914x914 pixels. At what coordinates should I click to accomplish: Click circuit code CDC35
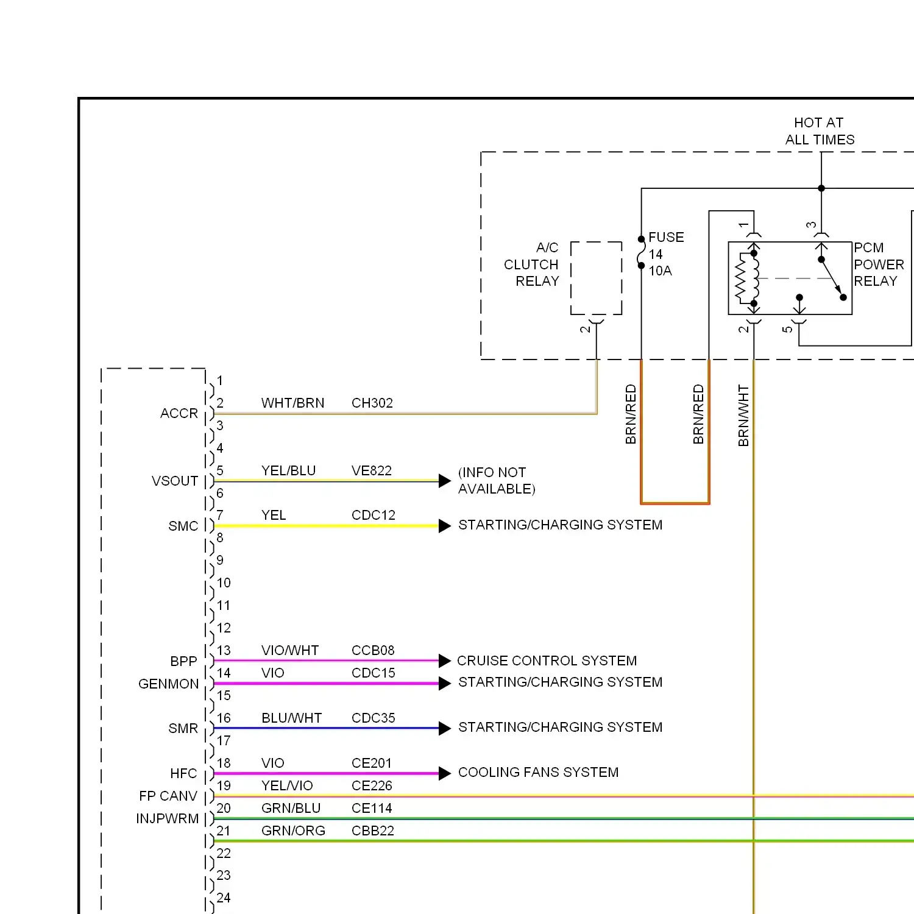[374, 718]
